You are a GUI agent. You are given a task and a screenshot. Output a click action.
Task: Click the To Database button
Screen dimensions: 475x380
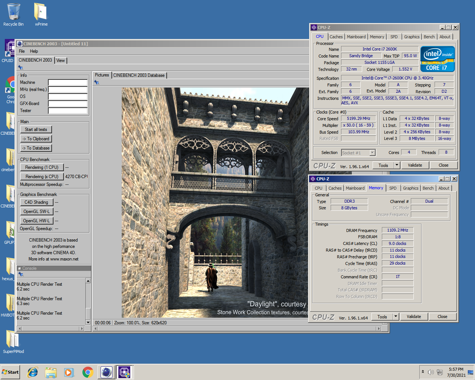pos(36,148)
